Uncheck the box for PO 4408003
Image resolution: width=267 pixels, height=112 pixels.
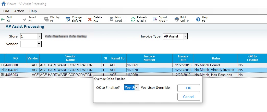click(x=2, y=75)
